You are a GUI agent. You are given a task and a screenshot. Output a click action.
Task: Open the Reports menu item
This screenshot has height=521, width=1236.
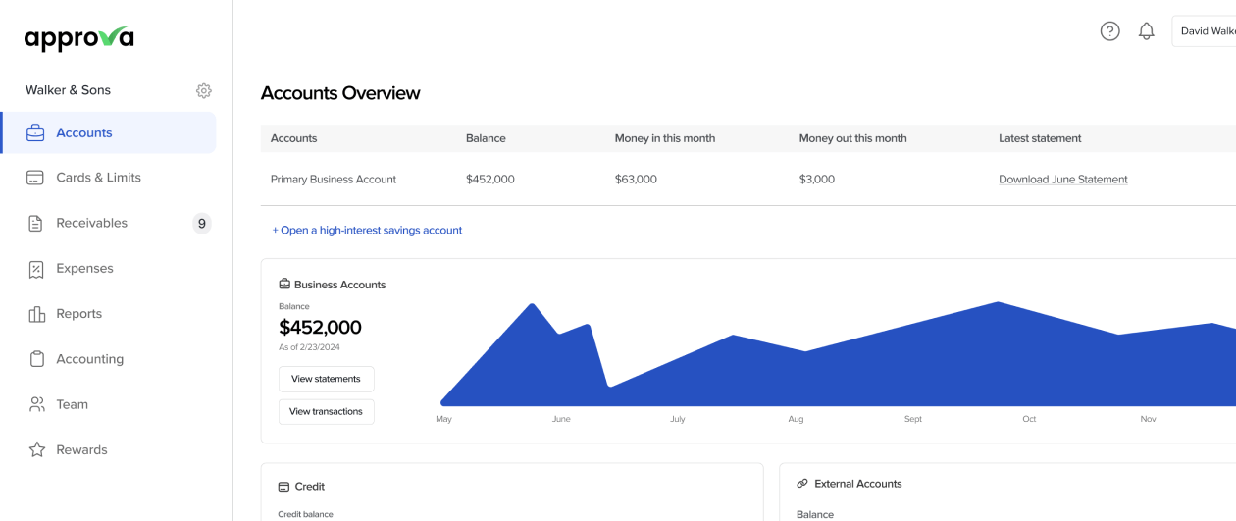pos(78,314)
